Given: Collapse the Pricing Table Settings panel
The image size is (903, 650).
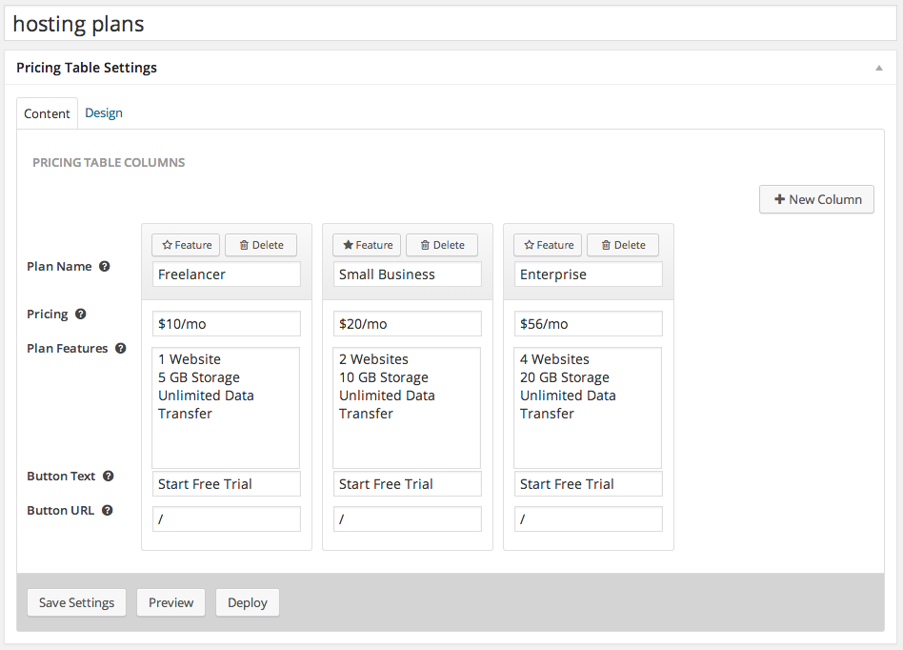Looking at the screenshot, I should (878, 69).
